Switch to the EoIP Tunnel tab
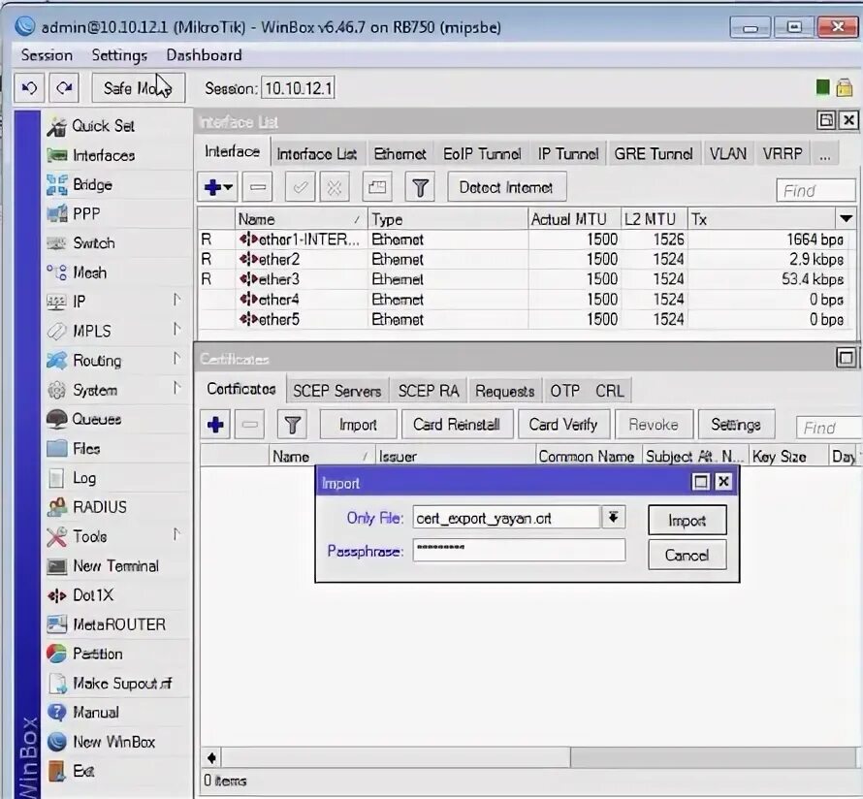Screen dimensions: 863x799 pyautogui.click(x=482, y=154)
